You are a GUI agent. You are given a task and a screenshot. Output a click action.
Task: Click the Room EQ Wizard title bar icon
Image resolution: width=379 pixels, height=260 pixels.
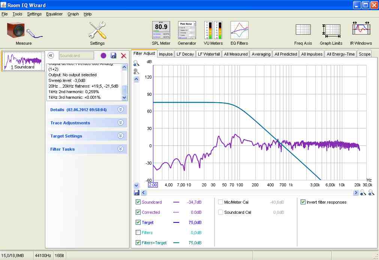(x=3, y=5)
